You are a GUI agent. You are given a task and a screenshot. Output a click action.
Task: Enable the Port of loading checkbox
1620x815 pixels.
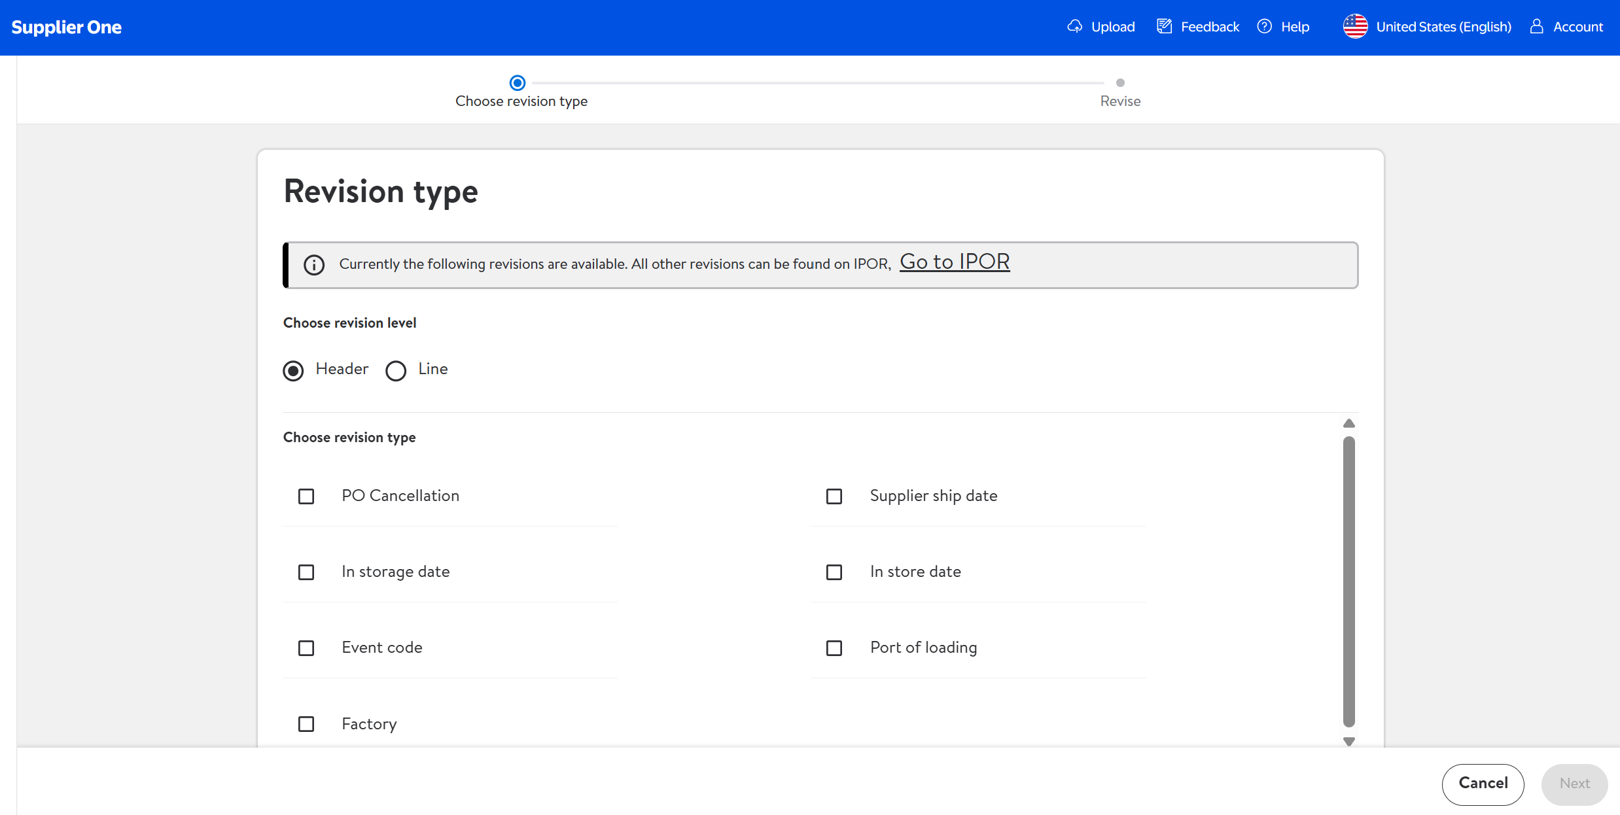click(x=834, y=648)
